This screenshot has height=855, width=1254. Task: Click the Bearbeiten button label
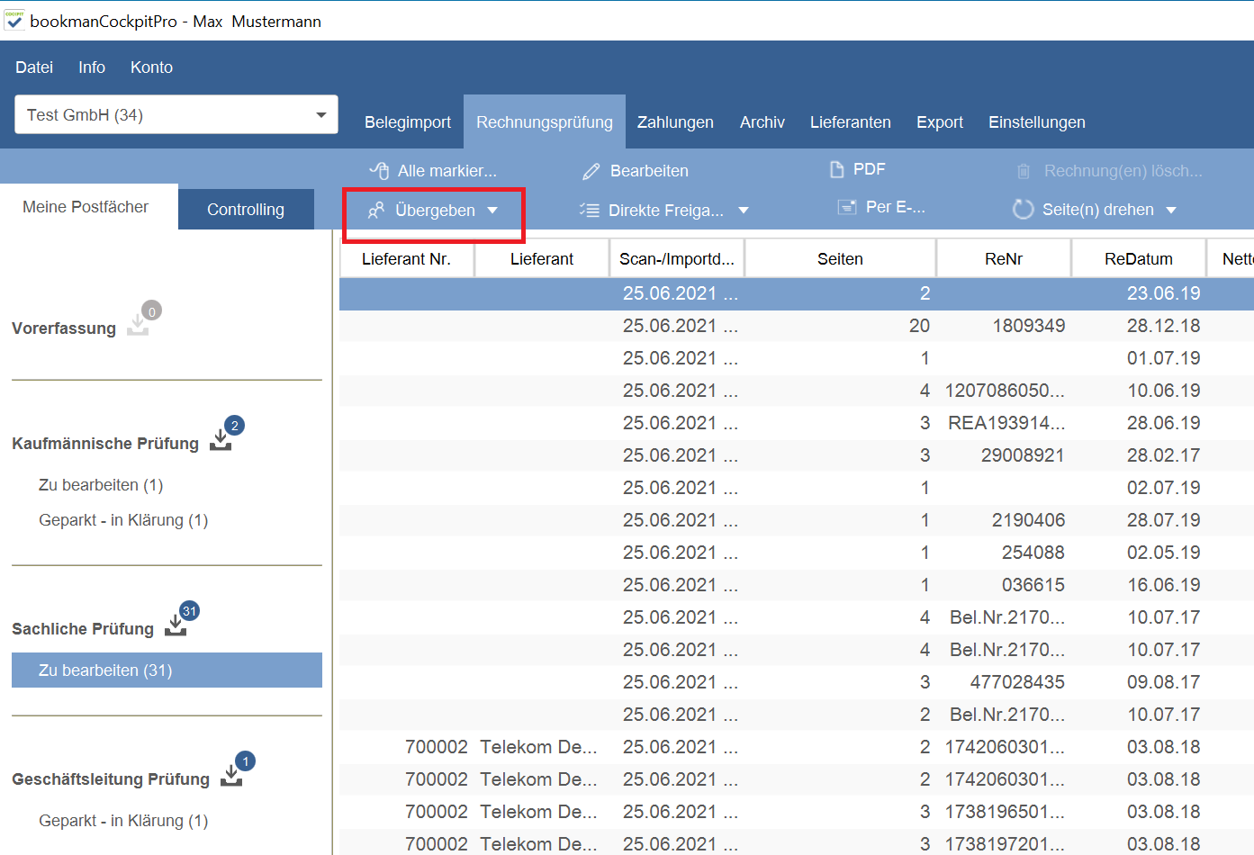pyautogui.click(x=649, y=171)
